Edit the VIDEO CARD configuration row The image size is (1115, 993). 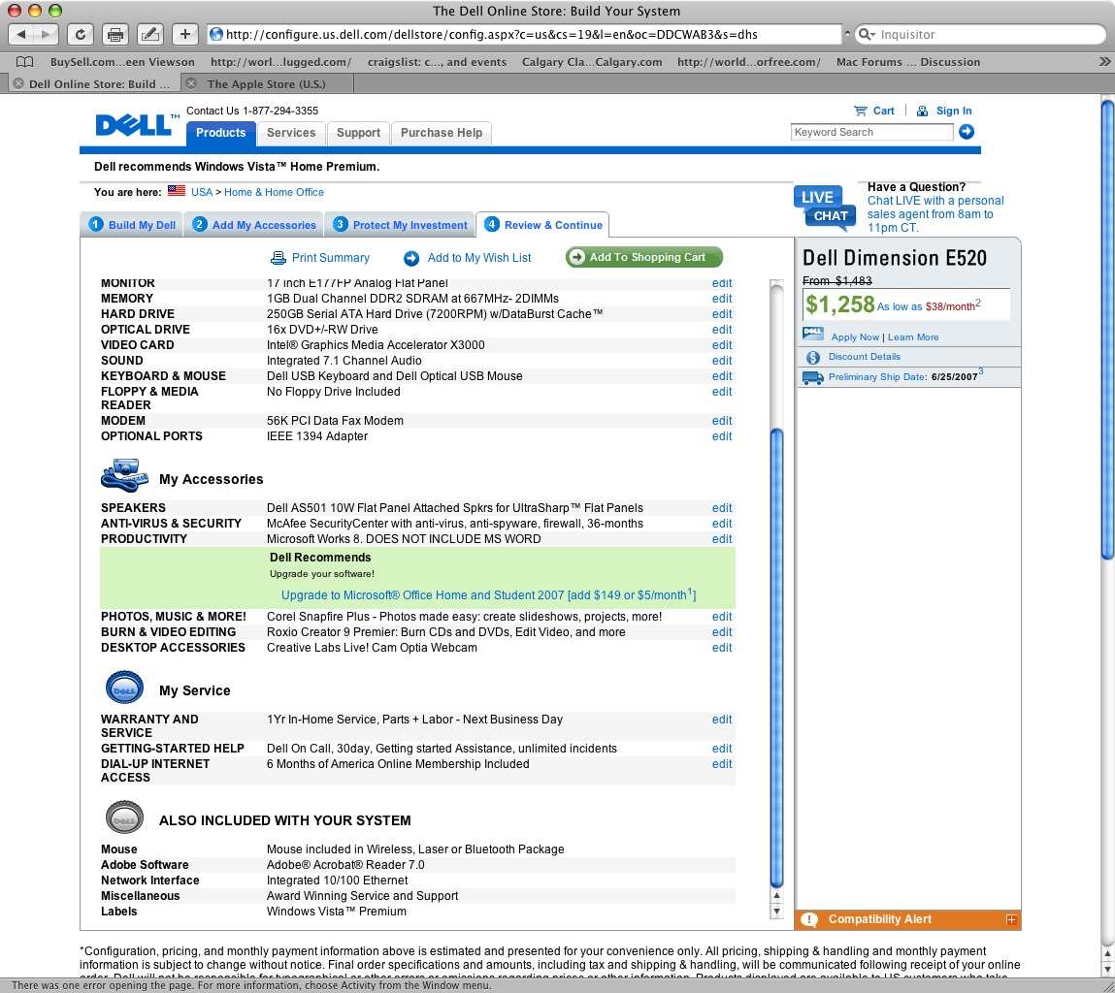click(x=722, y=345)
